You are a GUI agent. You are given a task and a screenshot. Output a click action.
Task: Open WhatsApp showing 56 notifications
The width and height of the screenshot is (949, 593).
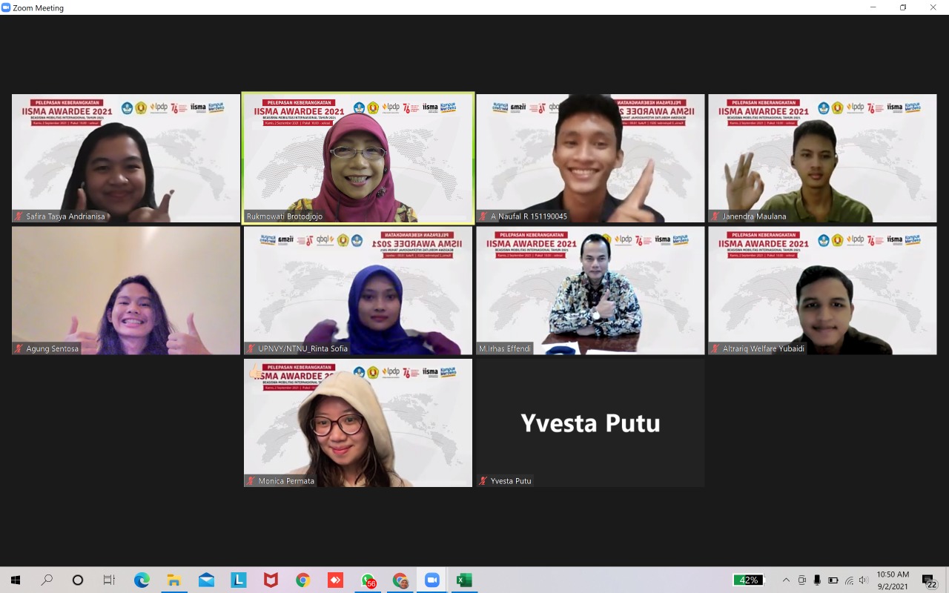click(368, 580)
